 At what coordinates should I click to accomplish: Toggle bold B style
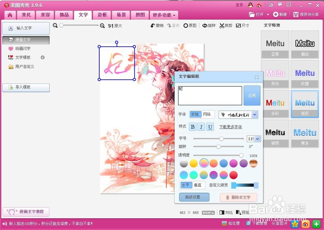pyautogui.click(x=192, y=127)
